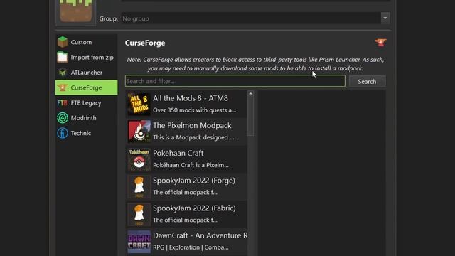The image size is (455, 256).
Task: Click 'Pokéhaan Craft is a Pixelm...' description
Action: point(191,165)
